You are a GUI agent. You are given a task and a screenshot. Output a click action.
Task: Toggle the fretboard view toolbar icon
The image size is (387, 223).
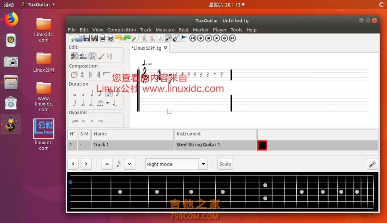tap(168, 38)
